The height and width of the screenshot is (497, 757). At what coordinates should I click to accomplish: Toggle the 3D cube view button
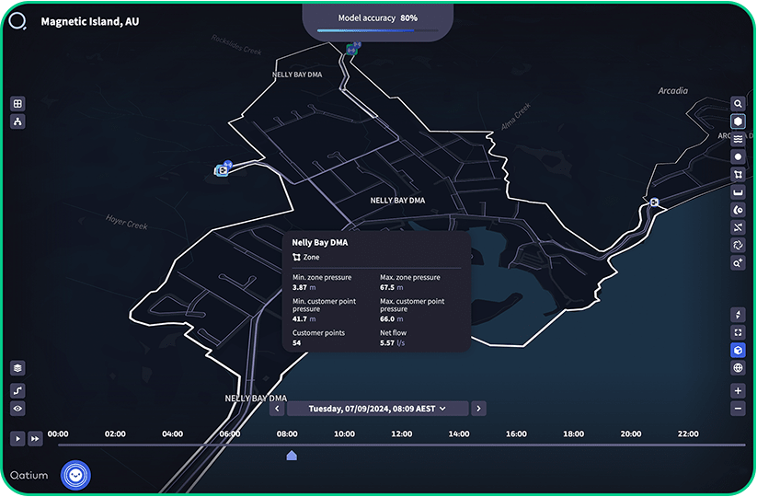pyautogui.click(x=738, y=351)
